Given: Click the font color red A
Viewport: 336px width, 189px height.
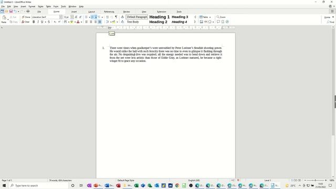Looking at the screenshot, I should (78, 22).
